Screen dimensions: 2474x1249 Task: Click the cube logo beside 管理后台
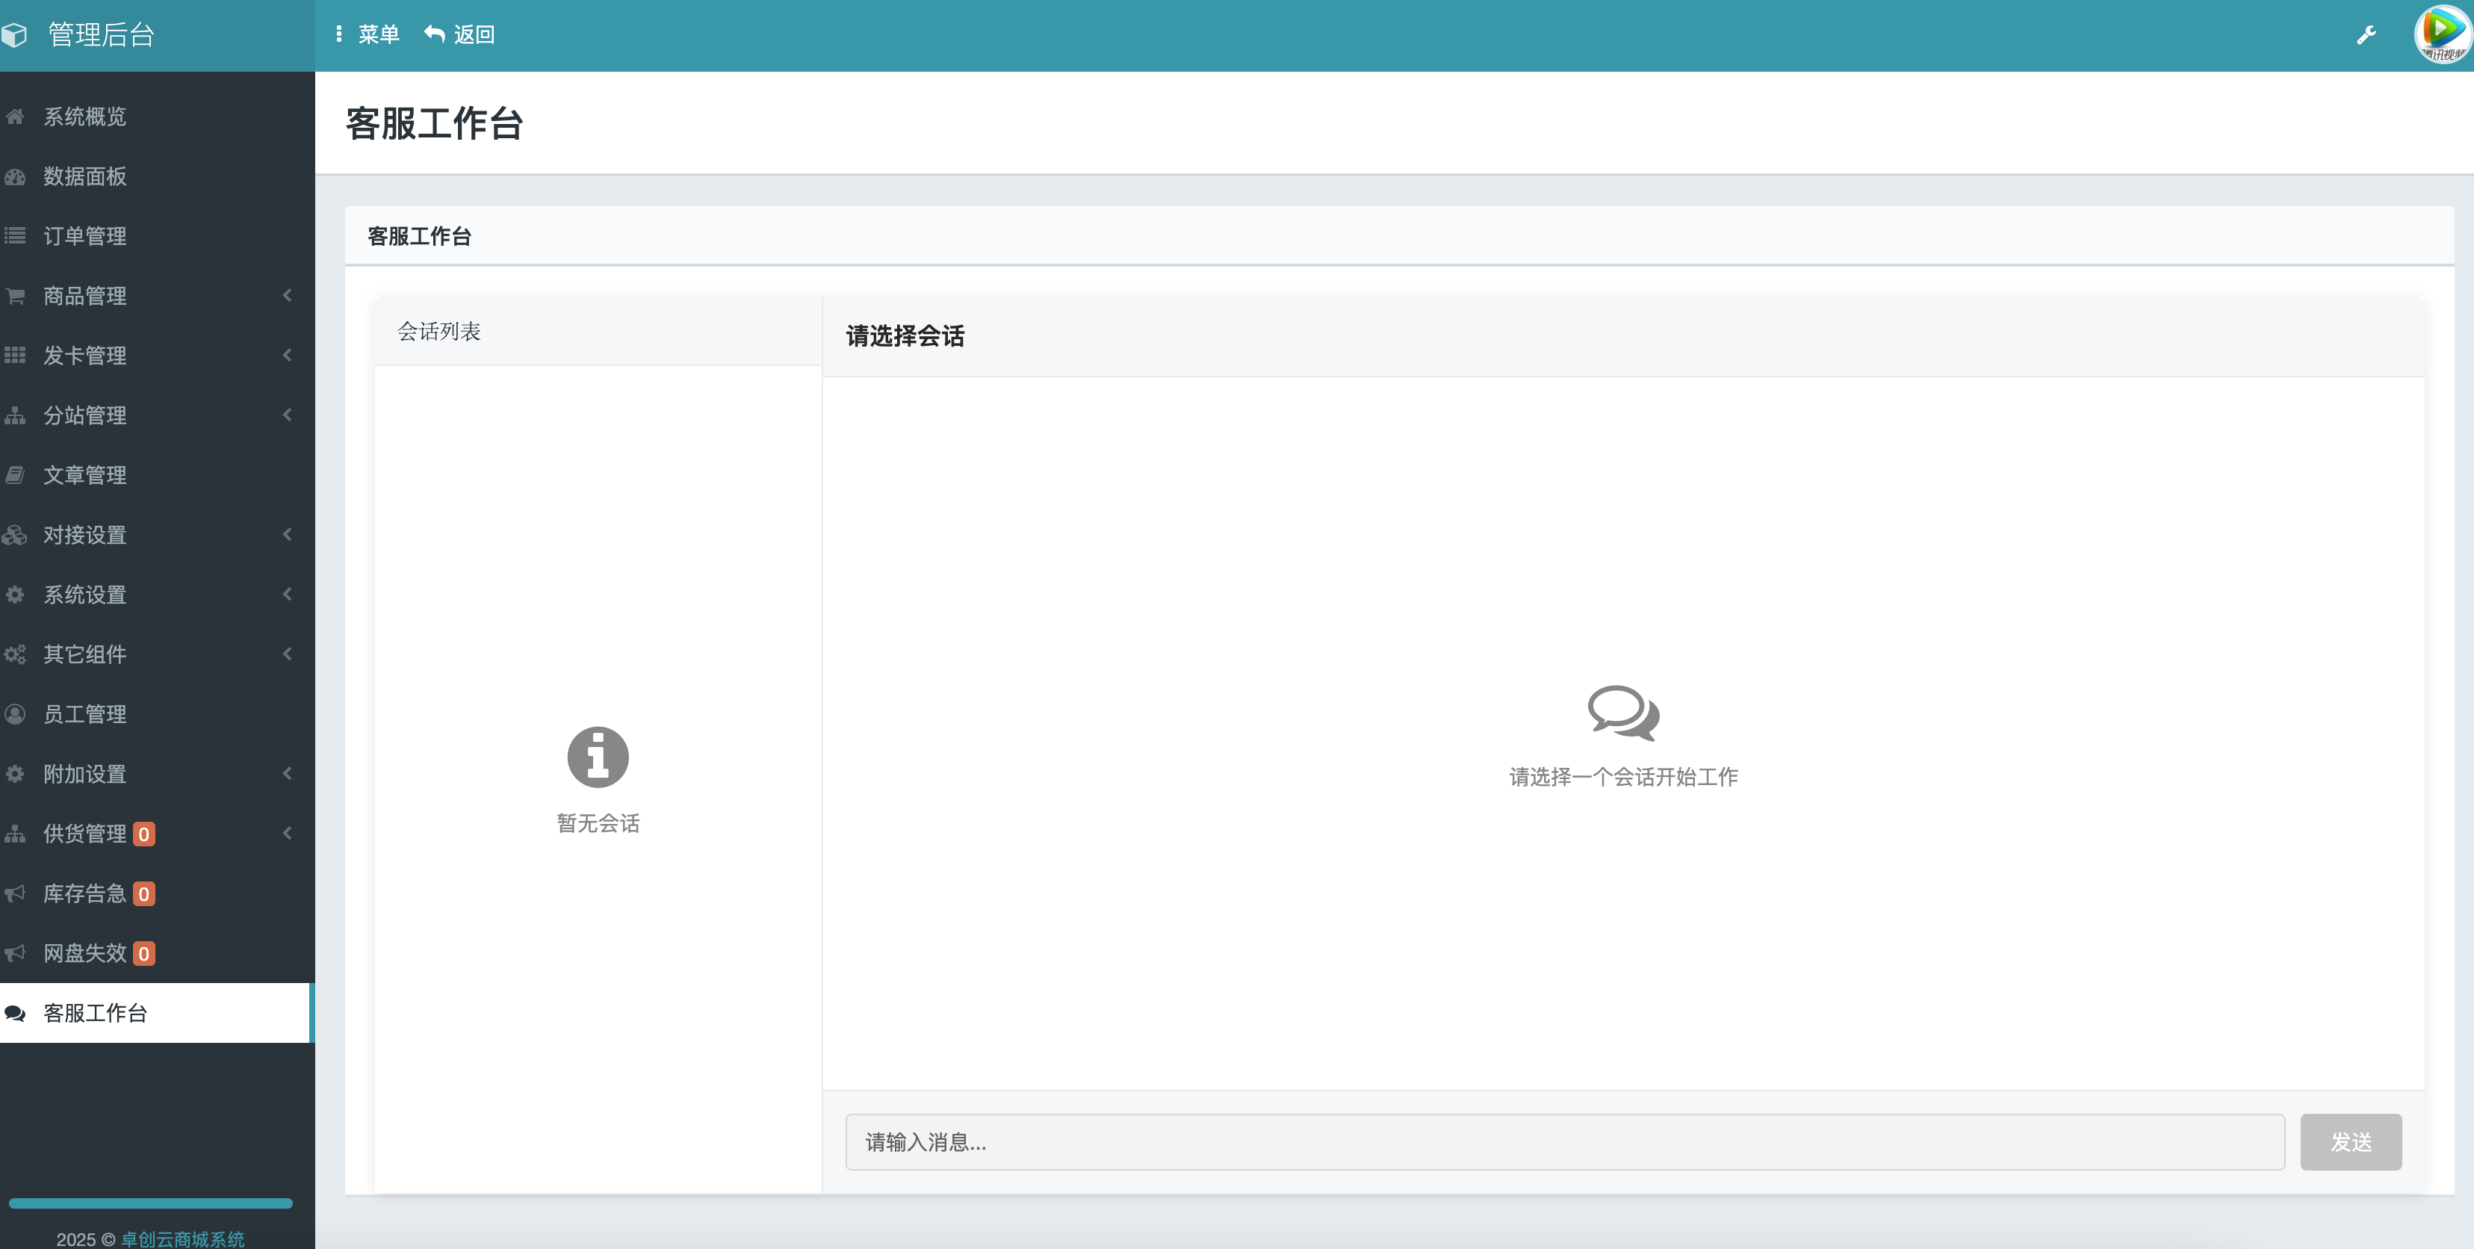tap(14, 36)
